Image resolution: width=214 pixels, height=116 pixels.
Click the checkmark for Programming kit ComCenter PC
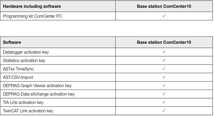pos(164,16)
